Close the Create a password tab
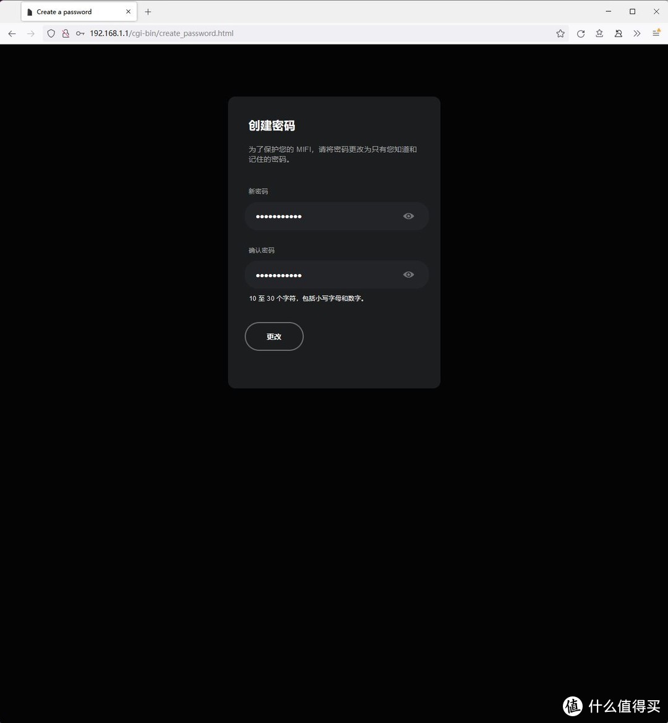The image size is (668, 723). 128,12
